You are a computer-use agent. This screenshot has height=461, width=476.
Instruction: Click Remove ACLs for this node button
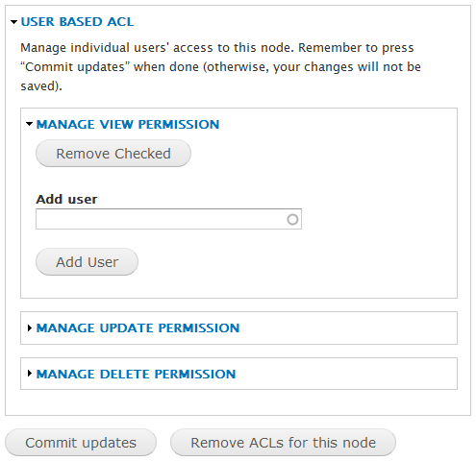284,443
